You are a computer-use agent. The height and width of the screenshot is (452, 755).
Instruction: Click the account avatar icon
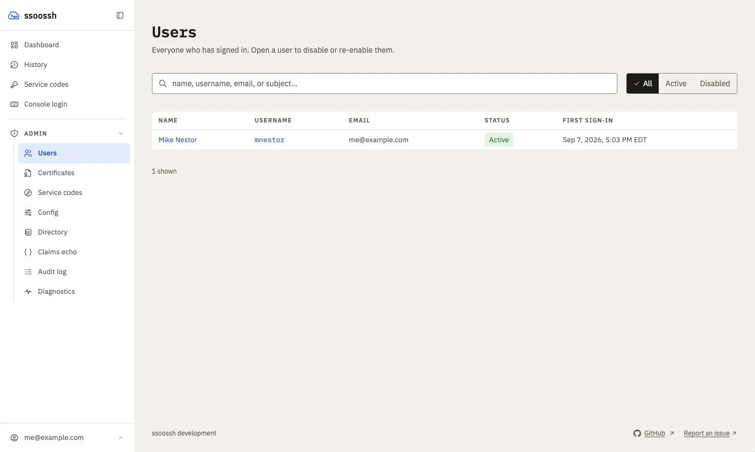coord(14,438)
